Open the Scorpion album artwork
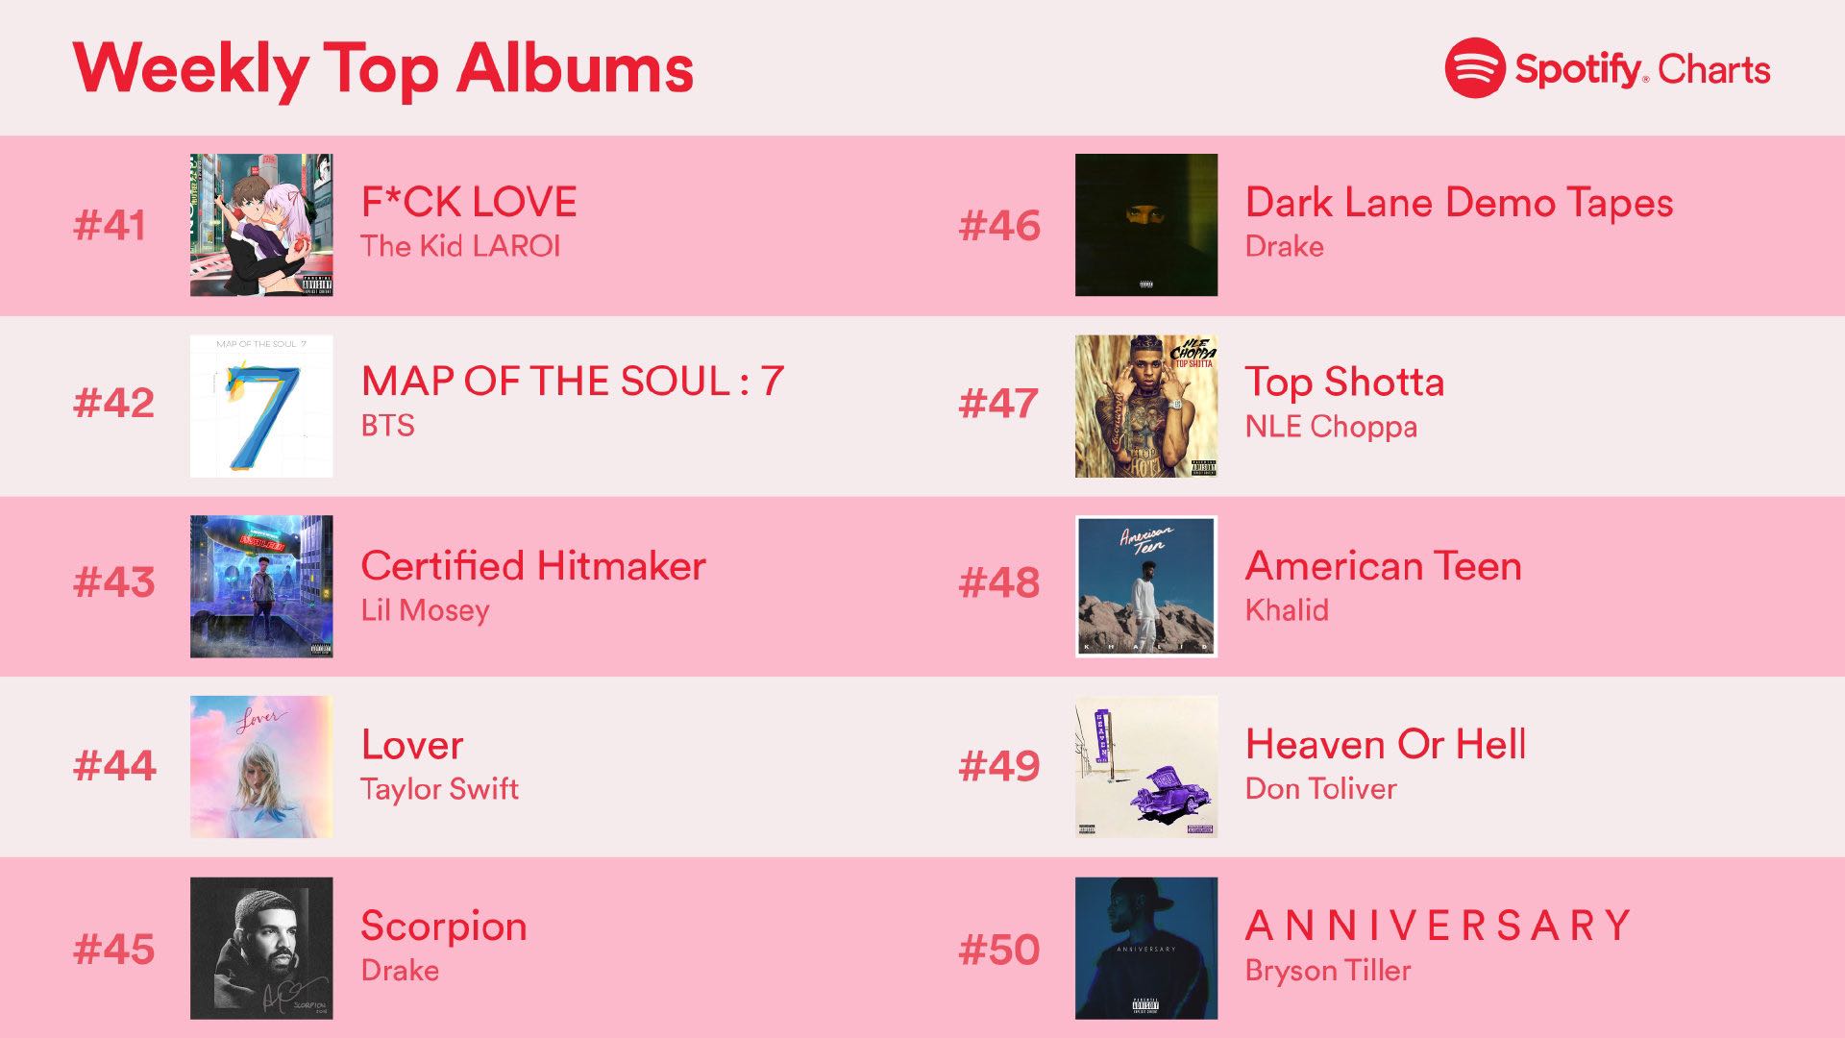1845x1038 pixels. 261,948
